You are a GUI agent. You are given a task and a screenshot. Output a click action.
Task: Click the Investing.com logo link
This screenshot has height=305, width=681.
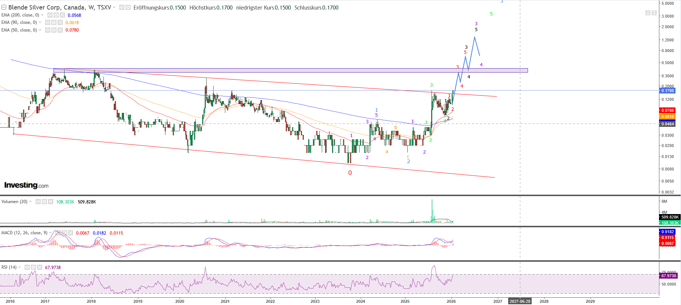pyautogui.click(x=26, y=185)
